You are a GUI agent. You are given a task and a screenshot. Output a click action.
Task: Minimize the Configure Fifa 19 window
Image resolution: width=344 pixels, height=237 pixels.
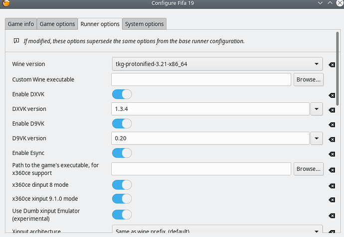coord(320,3)
